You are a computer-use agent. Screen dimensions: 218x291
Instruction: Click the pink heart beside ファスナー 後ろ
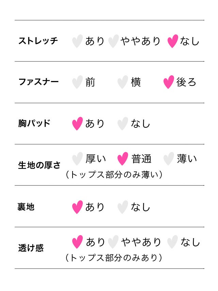[169, 82]
